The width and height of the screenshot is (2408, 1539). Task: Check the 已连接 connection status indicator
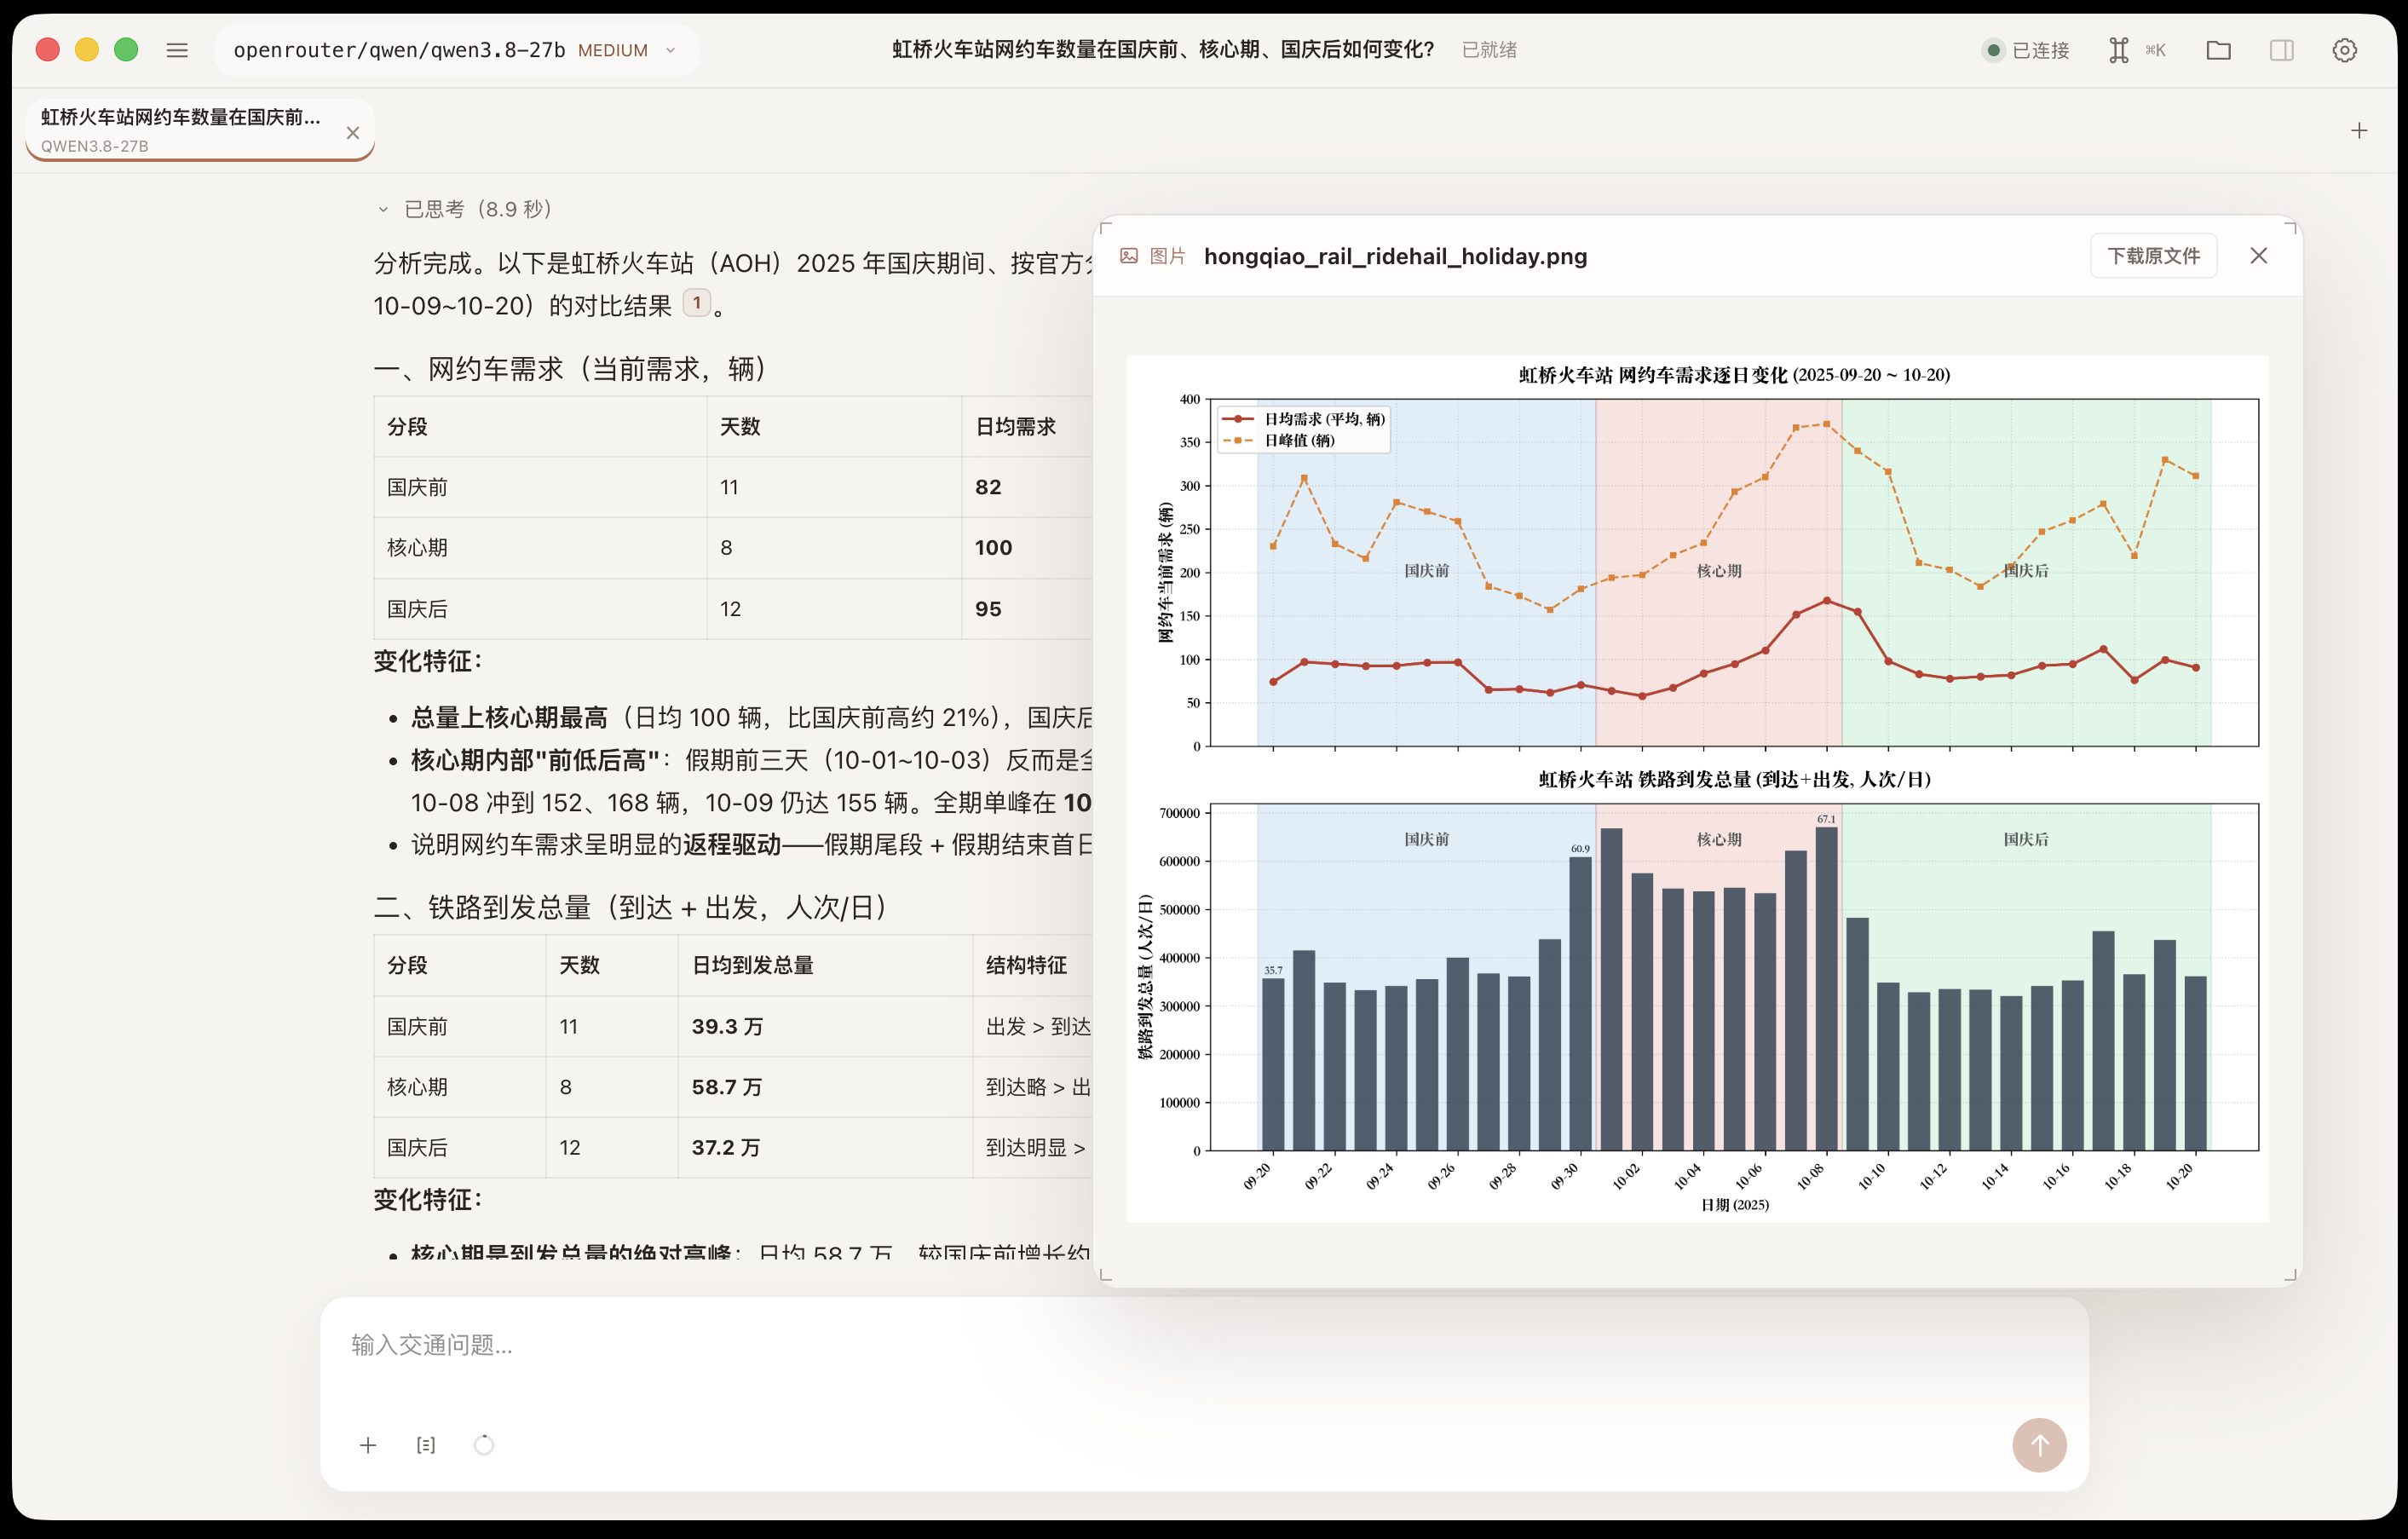(2026, 50)
